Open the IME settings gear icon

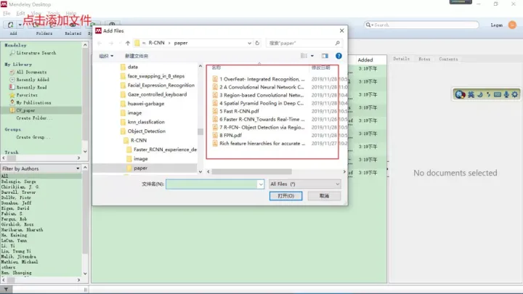tap(515, 94)
